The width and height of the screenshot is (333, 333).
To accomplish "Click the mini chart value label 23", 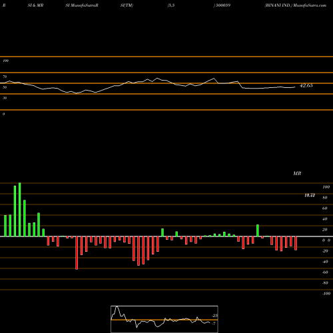I will pos(214,316).
